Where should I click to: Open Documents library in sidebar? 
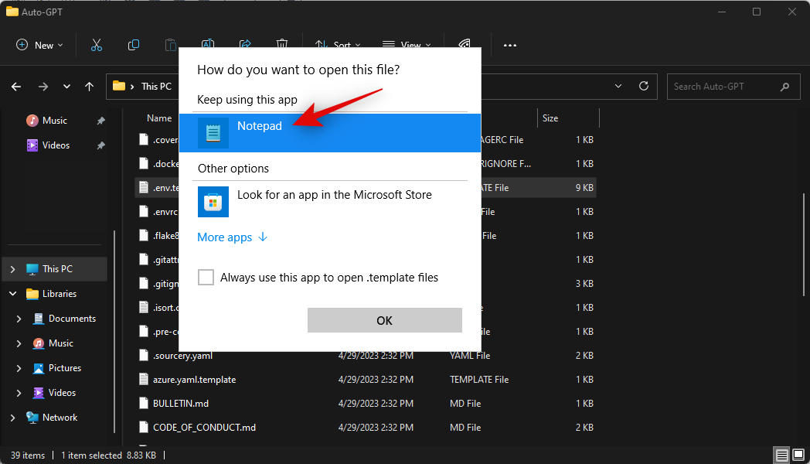pyautogui.click(x=72, y=319)
